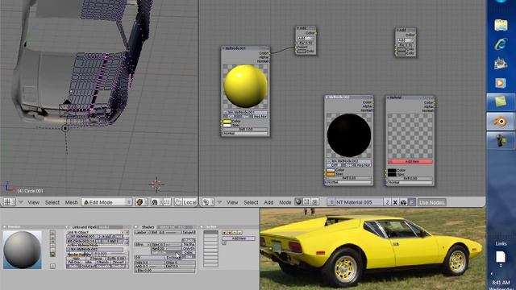Toggle Neg Nor on MatNode.002 node

pyautogui.click(x=363, y=165)
